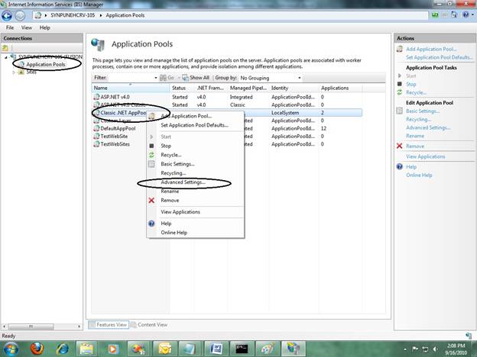The height and width of the screenshot is (357, 477).
Task: Click the DefaultAppPool row icon
Action: (96, 128)
